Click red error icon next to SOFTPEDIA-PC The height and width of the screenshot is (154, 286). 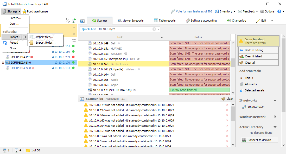[32, 57]
